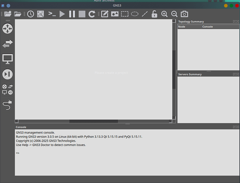240x183 pixels.
Task: Stop all nodes with stop button
Action: (x=82, y=14)
